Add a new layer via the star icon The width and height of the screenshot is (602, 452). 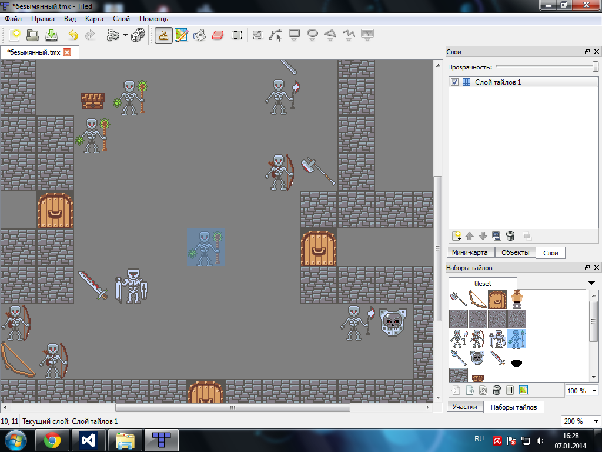tap(456, 236)
